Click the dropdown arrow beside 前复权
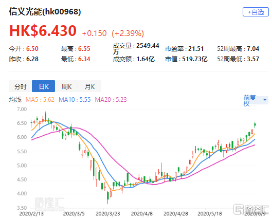Image resolution: width=272 pixels, height=218 pixels. (x=265, y=100)
